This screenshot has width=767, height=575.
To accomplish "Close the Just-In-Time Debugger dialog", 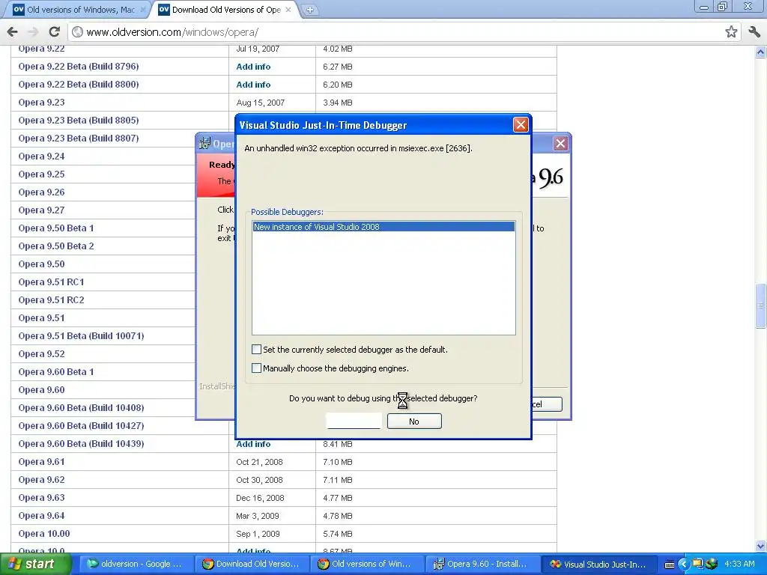I will pyautogui.click(x=521, y=125).
